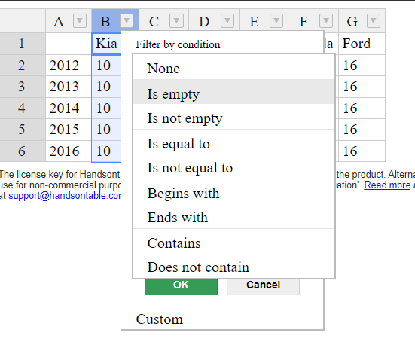The image size is (415, 348).
Task: Click column E header dropdown icon
Action: point(276,21)
